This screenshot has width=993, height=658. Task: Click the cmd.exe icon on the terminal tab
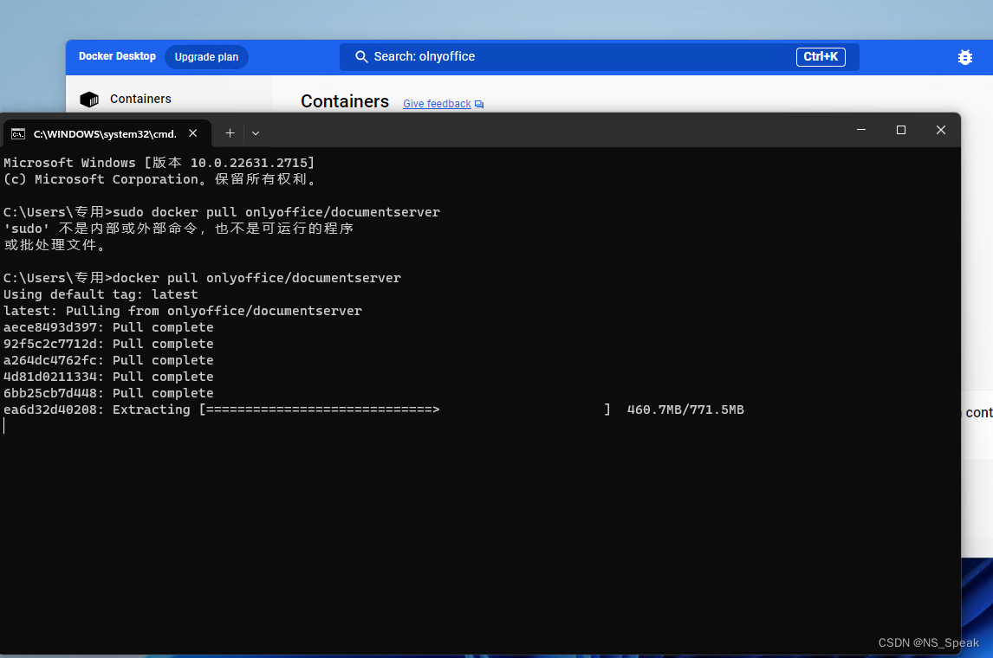tap(19, 133)
